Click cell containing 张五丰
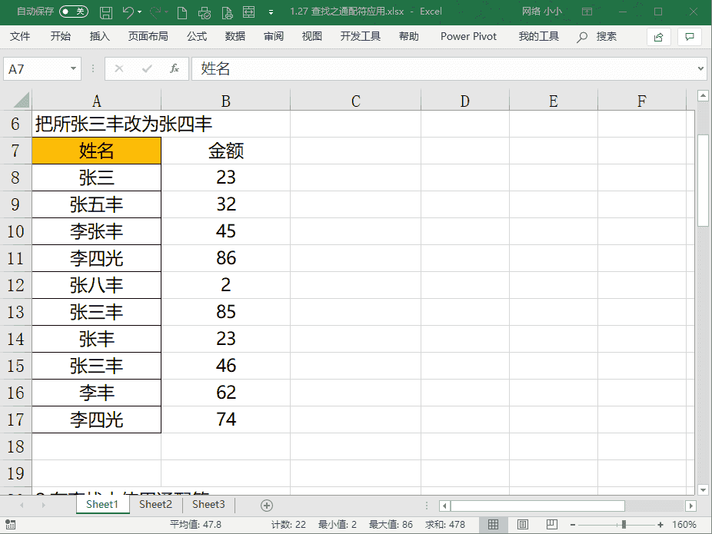 pyautogui.click(x=96, y=204)
